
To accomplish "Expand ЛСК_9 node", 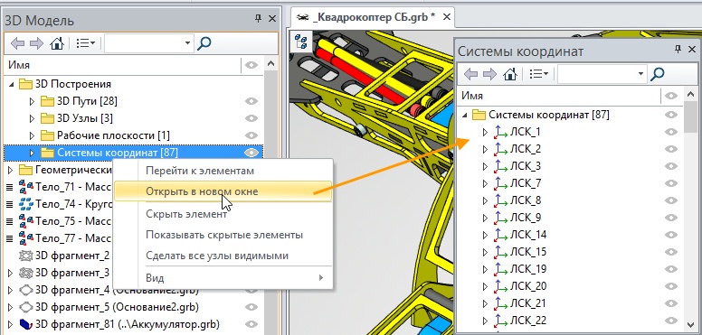I will tap(485, 218).
